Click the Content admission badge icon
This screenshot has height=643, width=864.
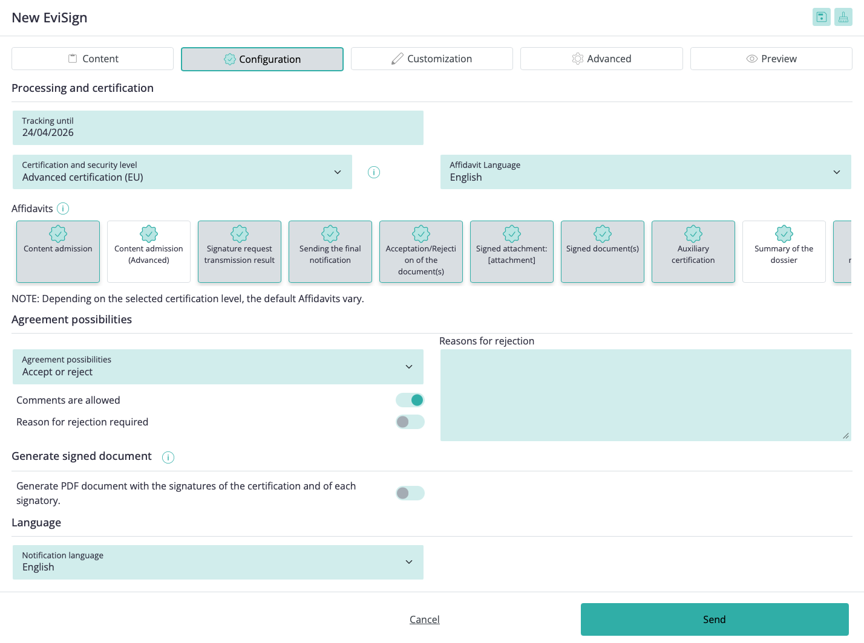58,234
